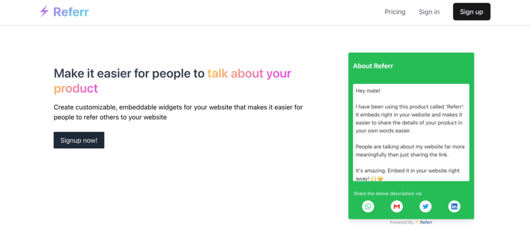Click the 'Create customizable, embeddable widgets' paragraph
The width and height of the screenshot is (530, 243).
178,112
